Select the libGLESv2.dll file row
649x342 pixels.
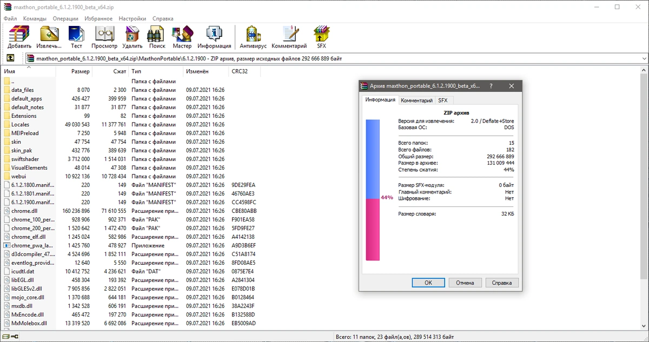point(130,289)
